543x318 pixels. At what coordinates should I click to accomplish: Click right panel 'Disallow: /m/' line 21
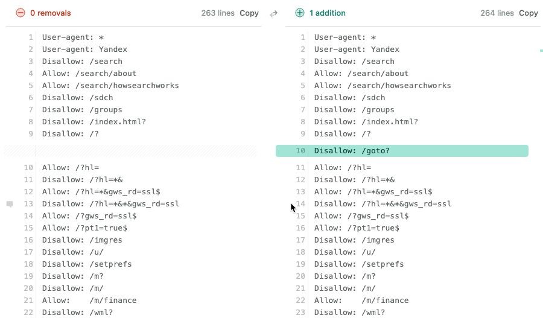coord(345,288)
